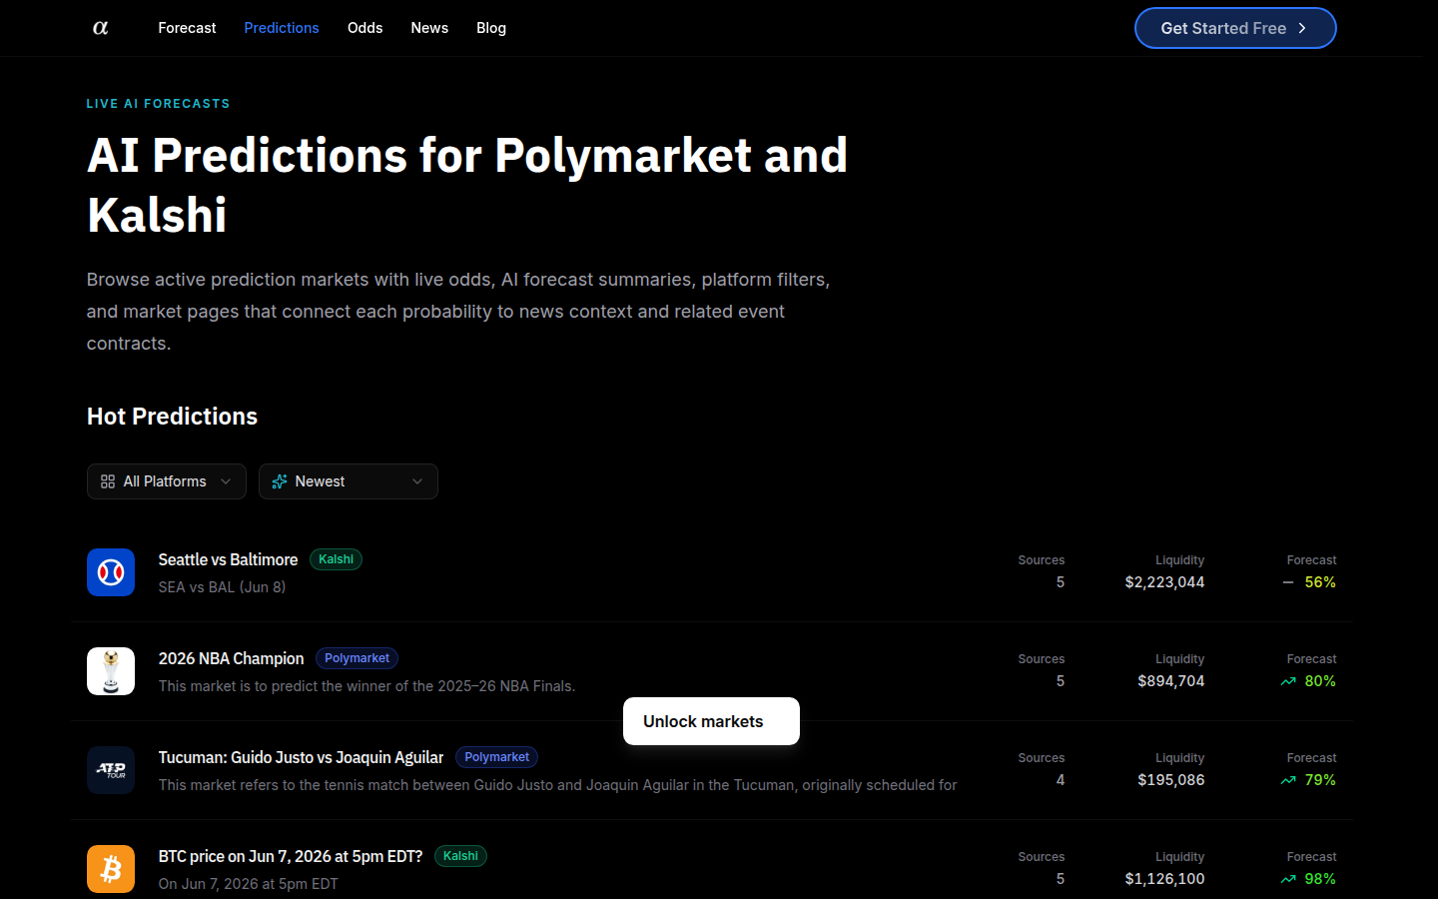
Task: Open the 2026 NBA Champion market
Action: 231,658
